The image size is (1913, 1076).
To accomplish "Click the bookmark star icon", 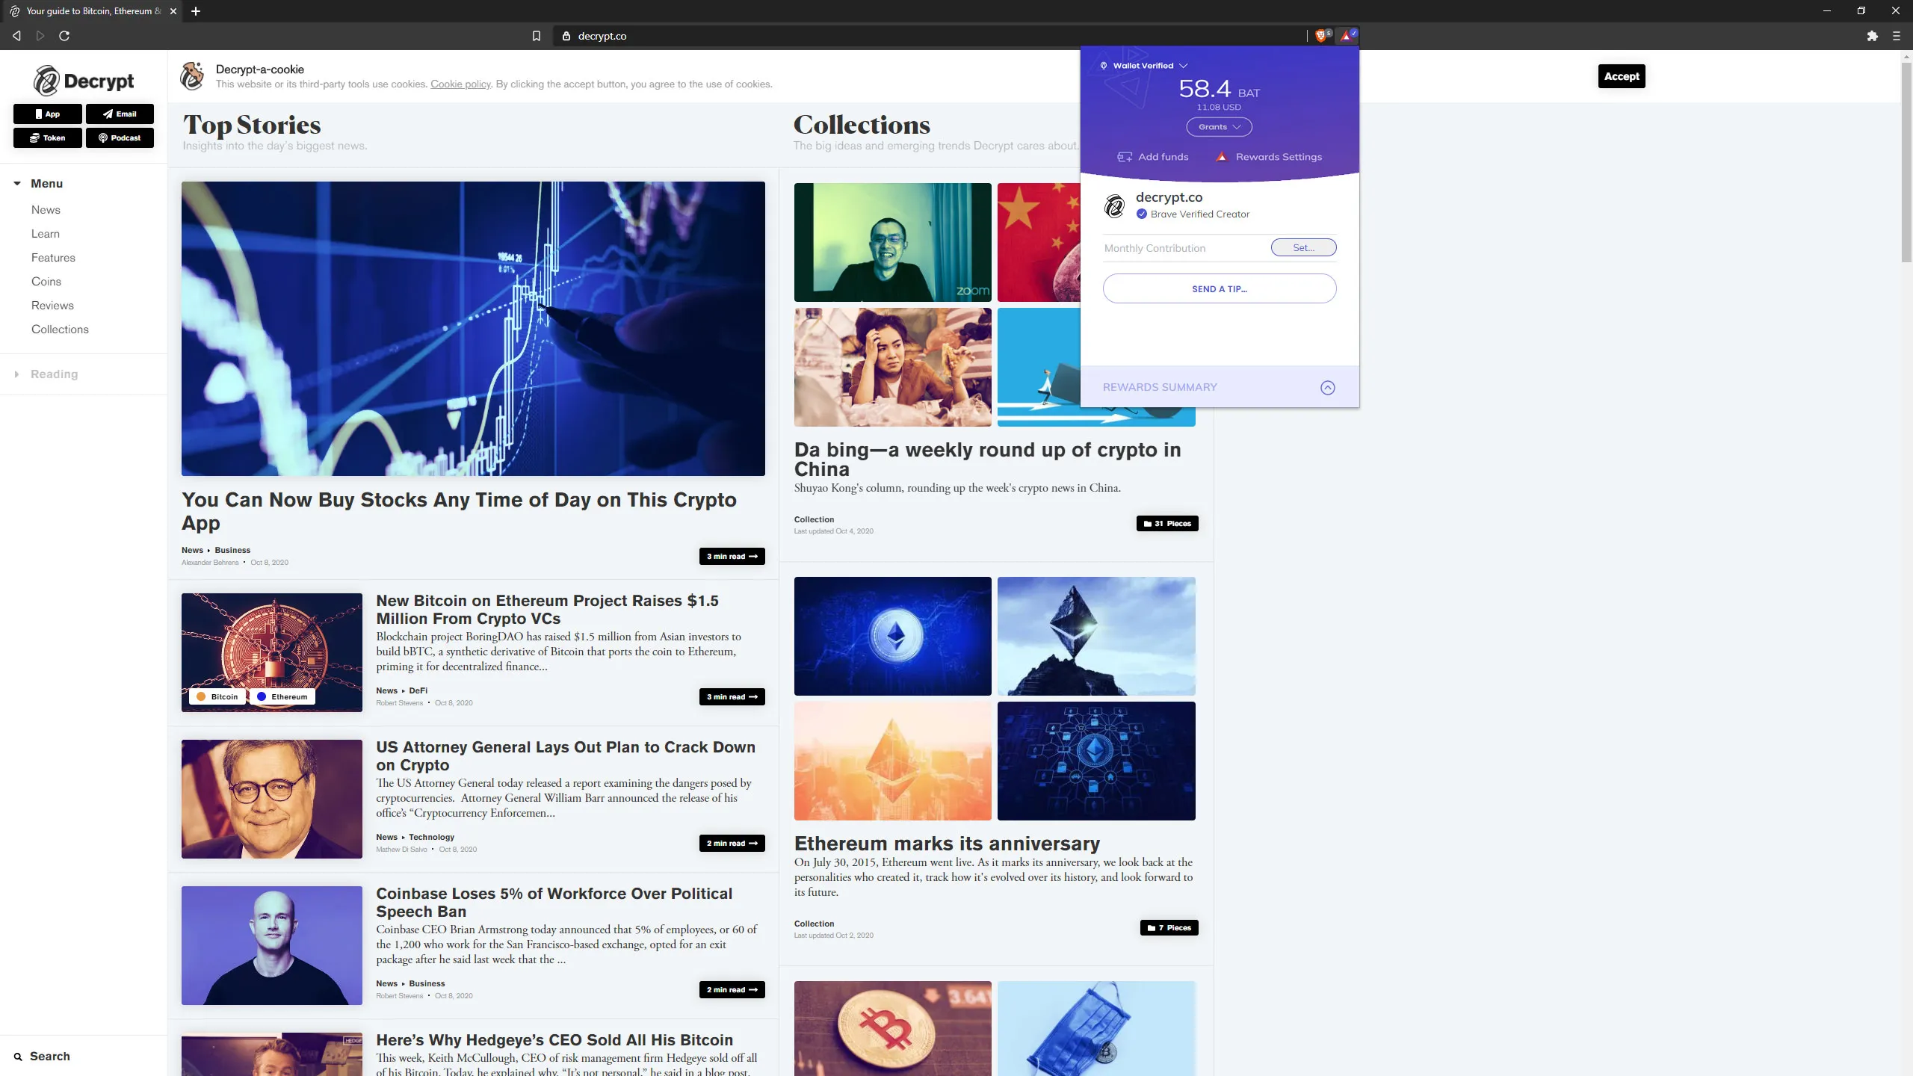I will (536, 35).
